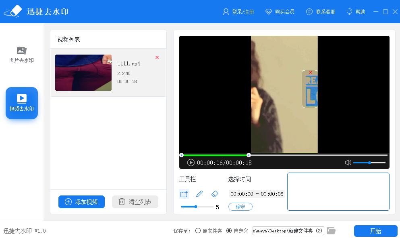Confirm the time range with 确定 button

(240, 207)
